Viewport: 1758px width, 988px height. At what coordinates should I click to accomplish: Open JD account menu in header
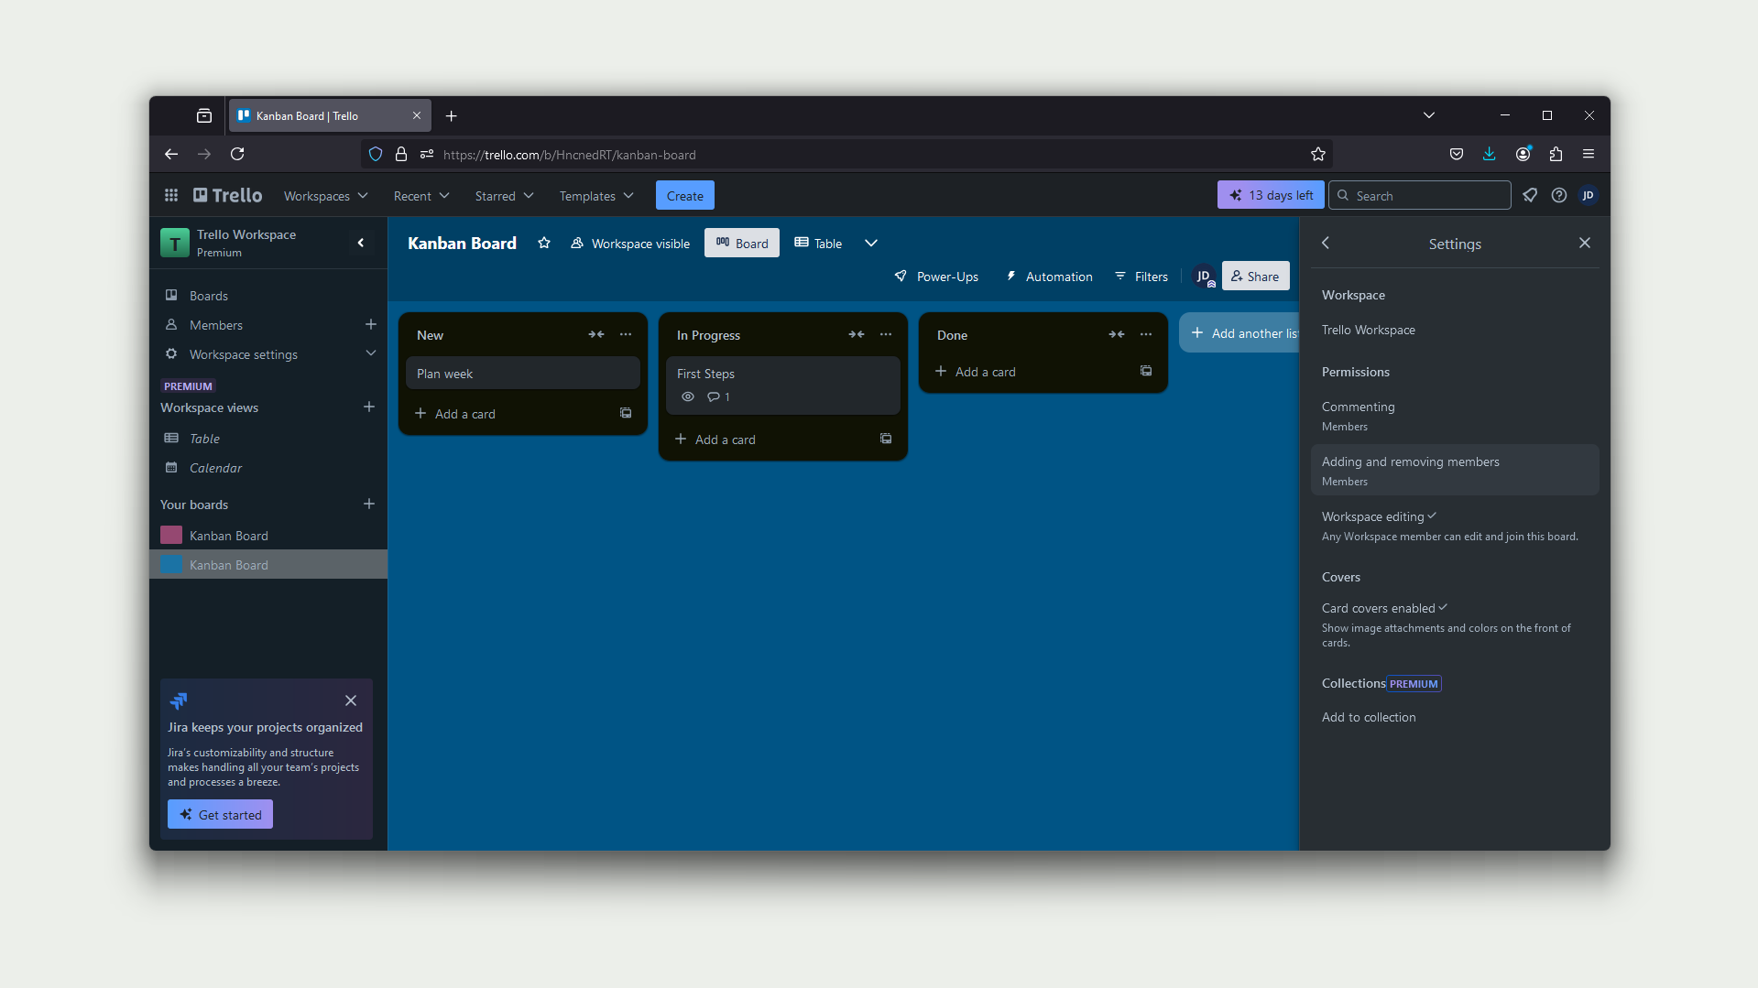(x=1589, y=195)
